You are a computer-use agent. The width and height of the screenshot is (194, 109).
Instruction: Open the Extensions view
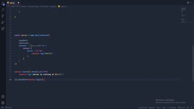click(3, 29)
